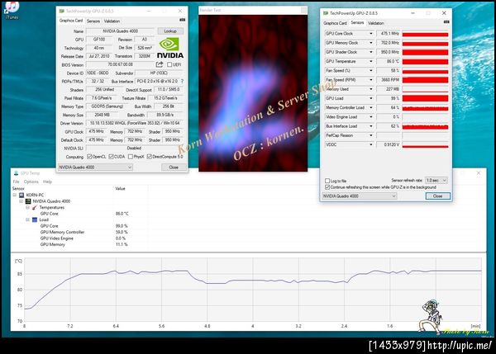Open the Options menu in GPU Temp
The width and height of the screenshot is (496, 354).
[x=31, y=182]
